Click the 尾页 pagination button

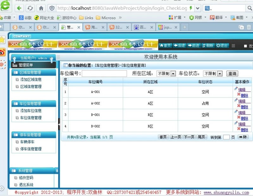click(201, 137)
